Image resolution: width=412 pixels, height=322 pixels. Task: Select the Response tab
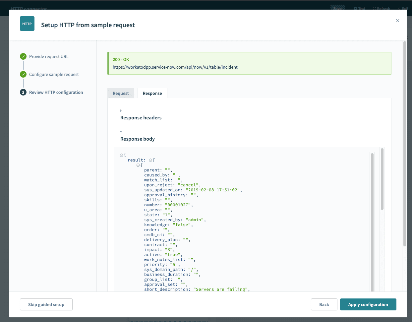[x=152, y=93]
